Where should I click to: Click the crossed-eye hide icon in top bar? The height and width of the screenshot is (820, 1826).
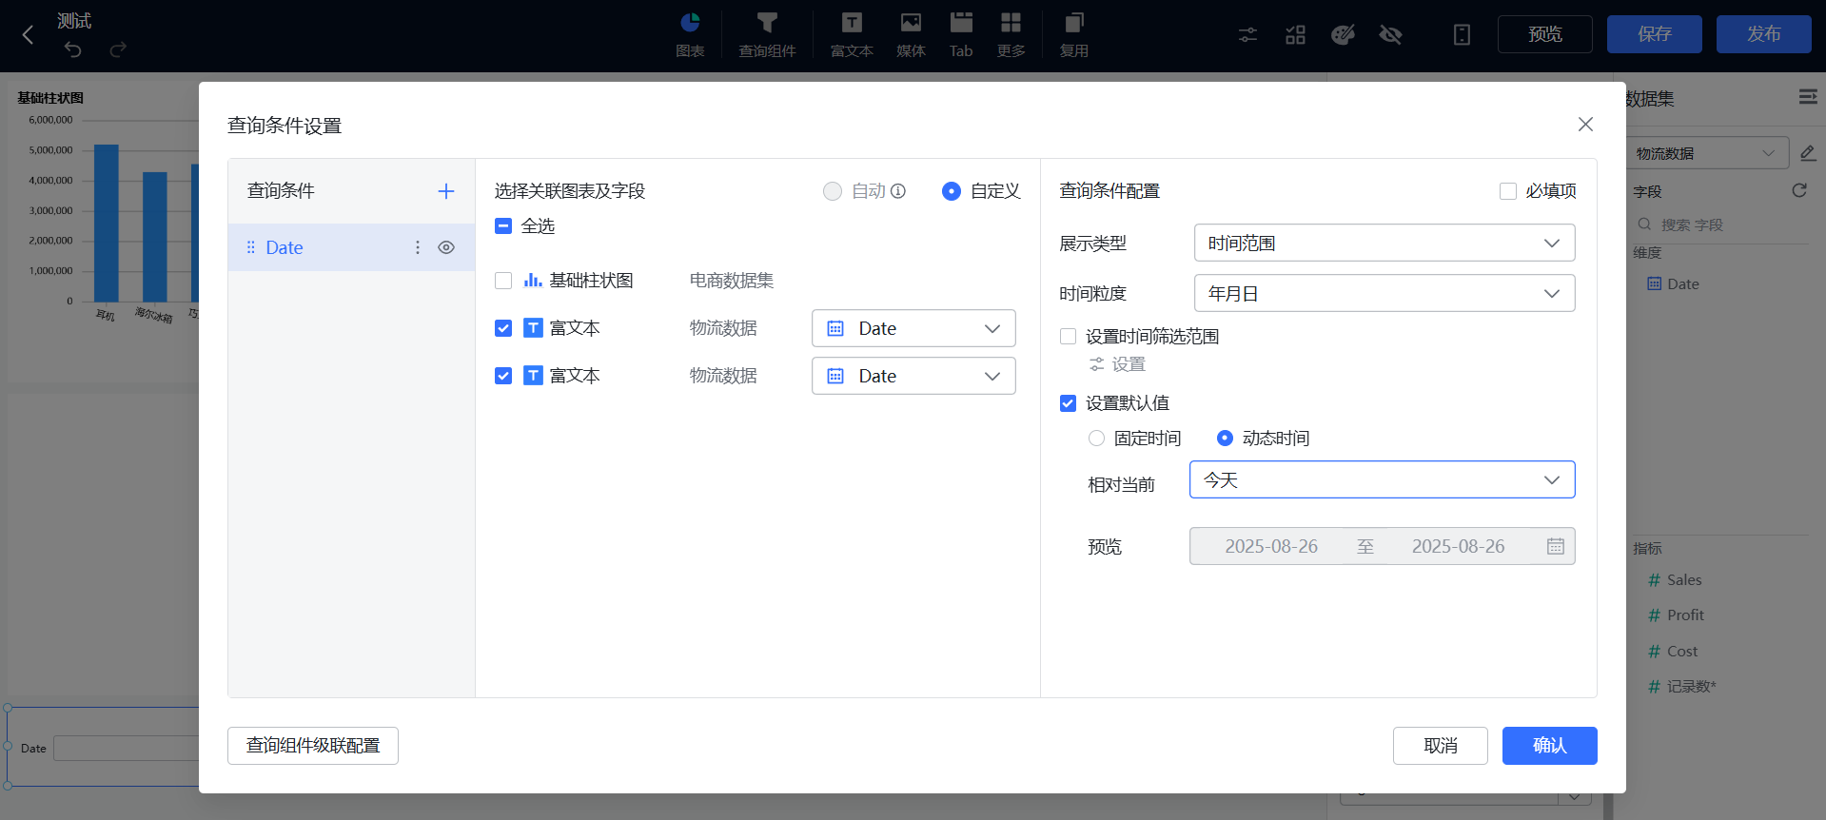click(x=1390, y=35)
